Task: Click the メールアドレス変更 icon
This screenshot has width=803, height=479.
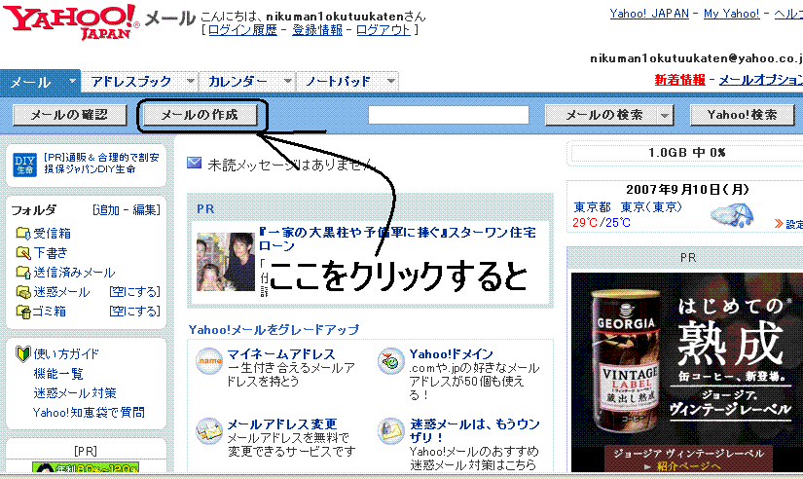Action: (209, 431)
